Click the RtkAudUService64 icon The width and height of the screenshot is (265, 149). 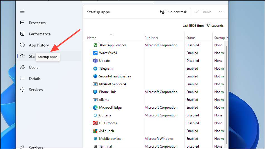point(95,84)
